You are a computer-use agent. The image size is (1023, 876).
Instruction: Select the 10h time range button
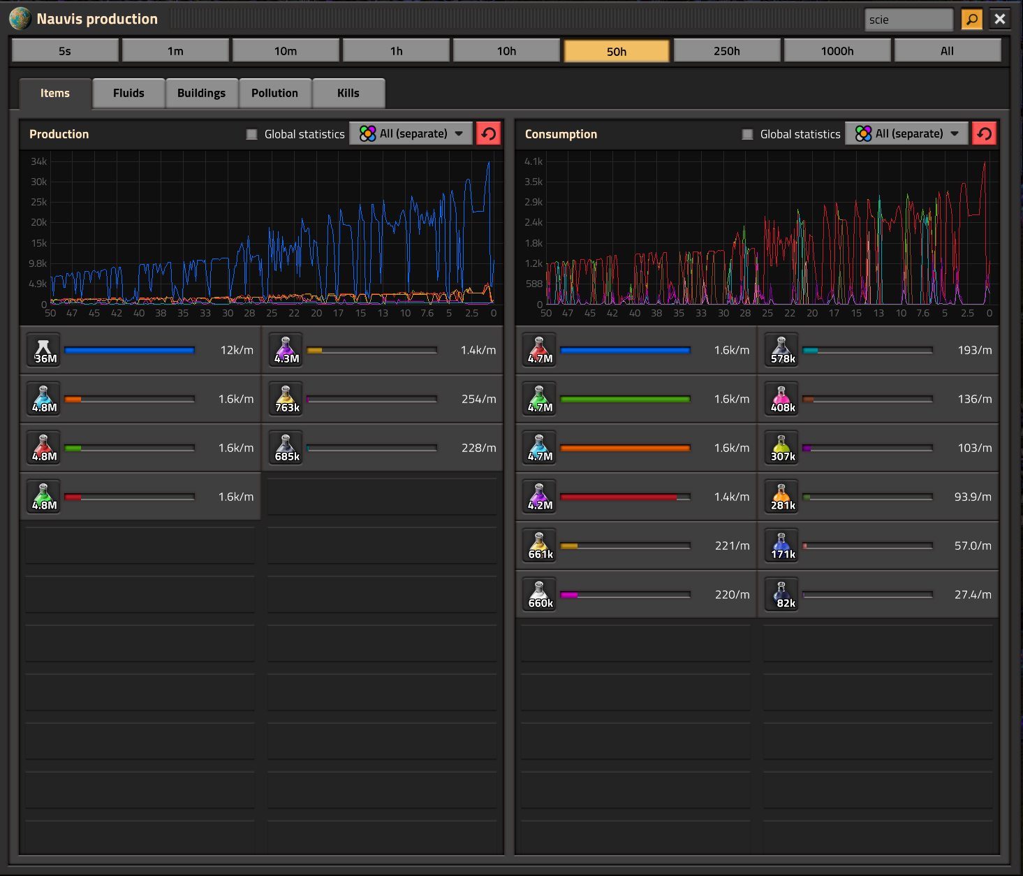506,51
